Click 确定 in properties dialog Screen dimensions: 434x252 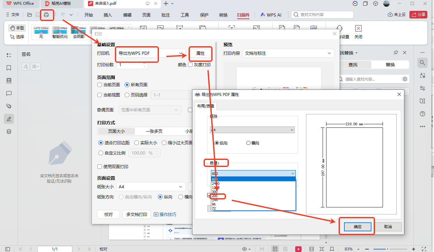(358, 227)
